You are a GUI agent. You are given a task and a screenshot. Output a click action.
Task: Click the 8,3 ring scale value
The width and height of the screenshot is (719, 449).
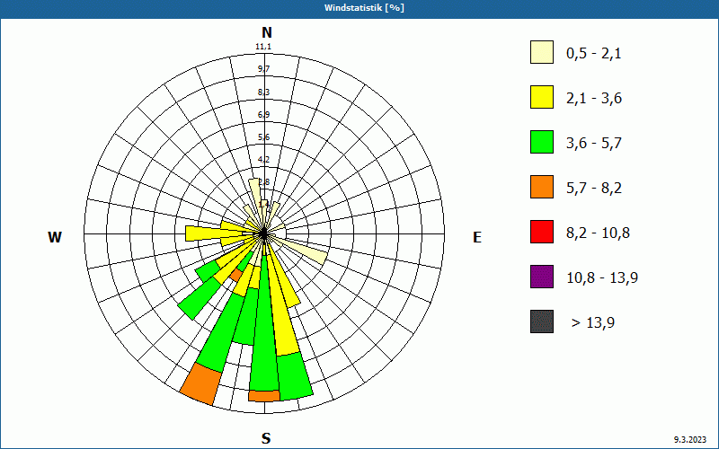263,92
